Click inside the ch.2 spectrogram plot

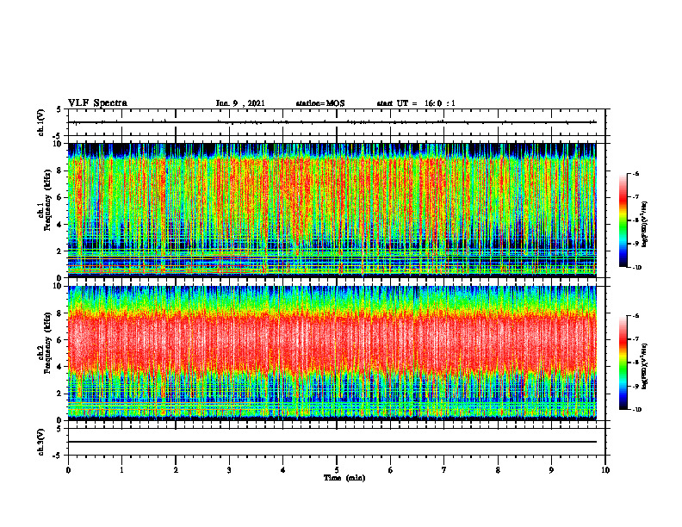(332, 353)
